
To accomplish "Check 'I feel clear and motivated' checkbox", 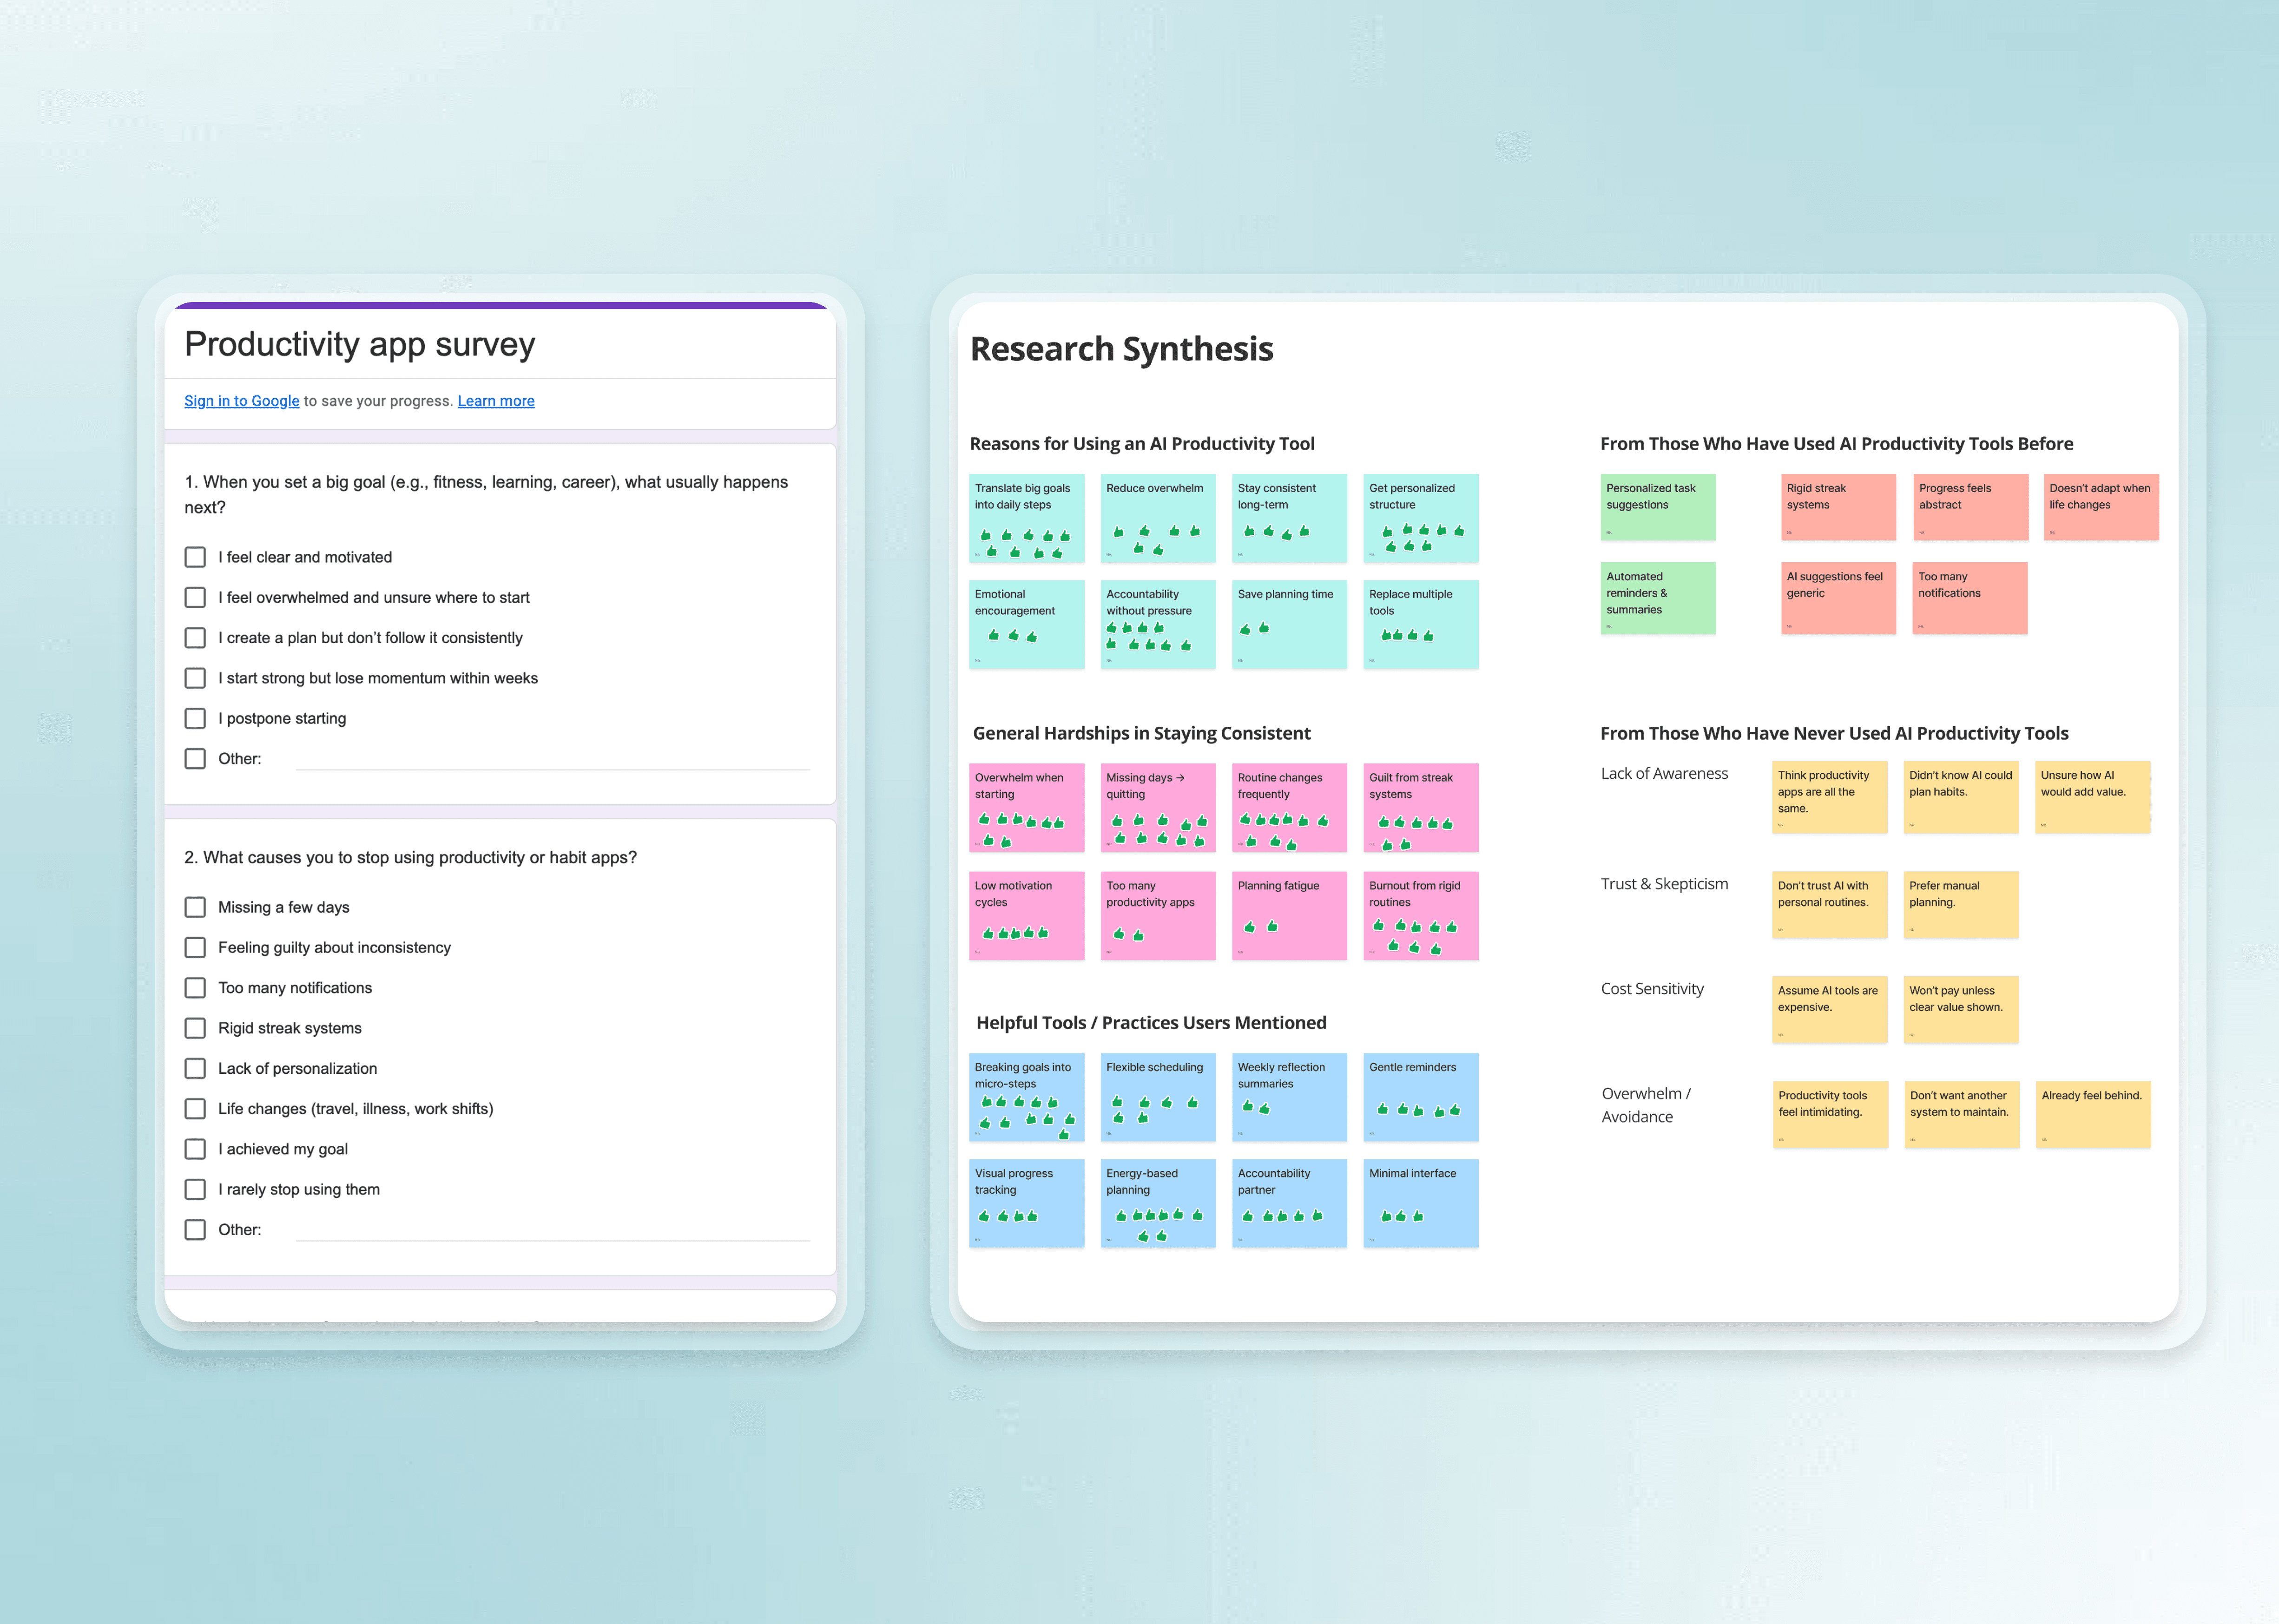I will coord(195,557).
